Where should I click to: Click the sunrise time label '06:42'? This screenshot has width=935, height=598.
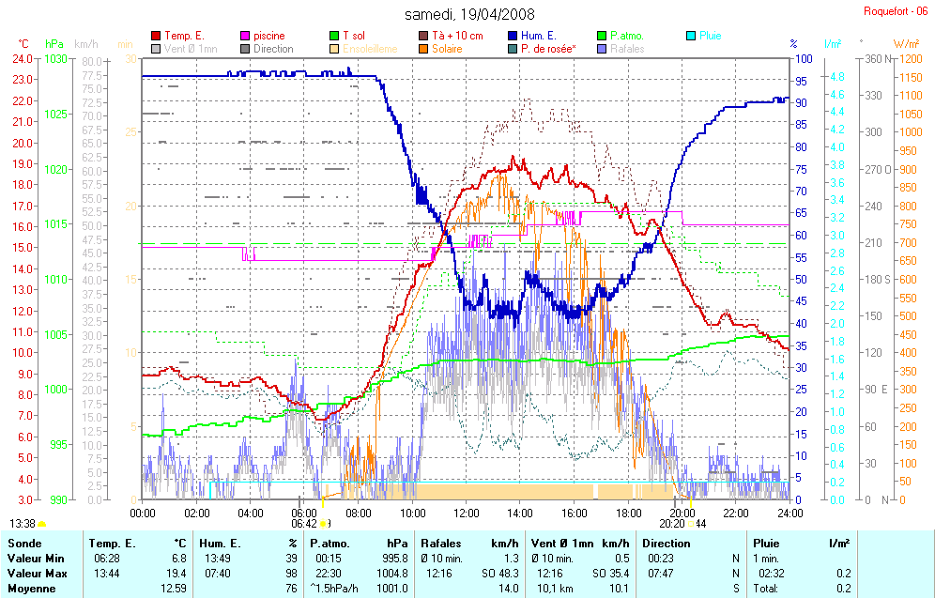pyautogui.click(x=304, y=524)
